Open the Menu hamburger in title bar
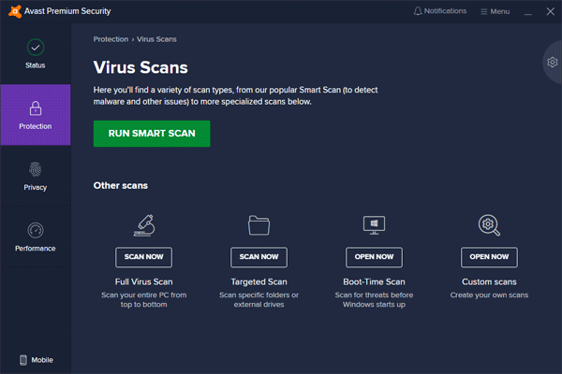The image size is (562, 374). (x=495, y=11)
